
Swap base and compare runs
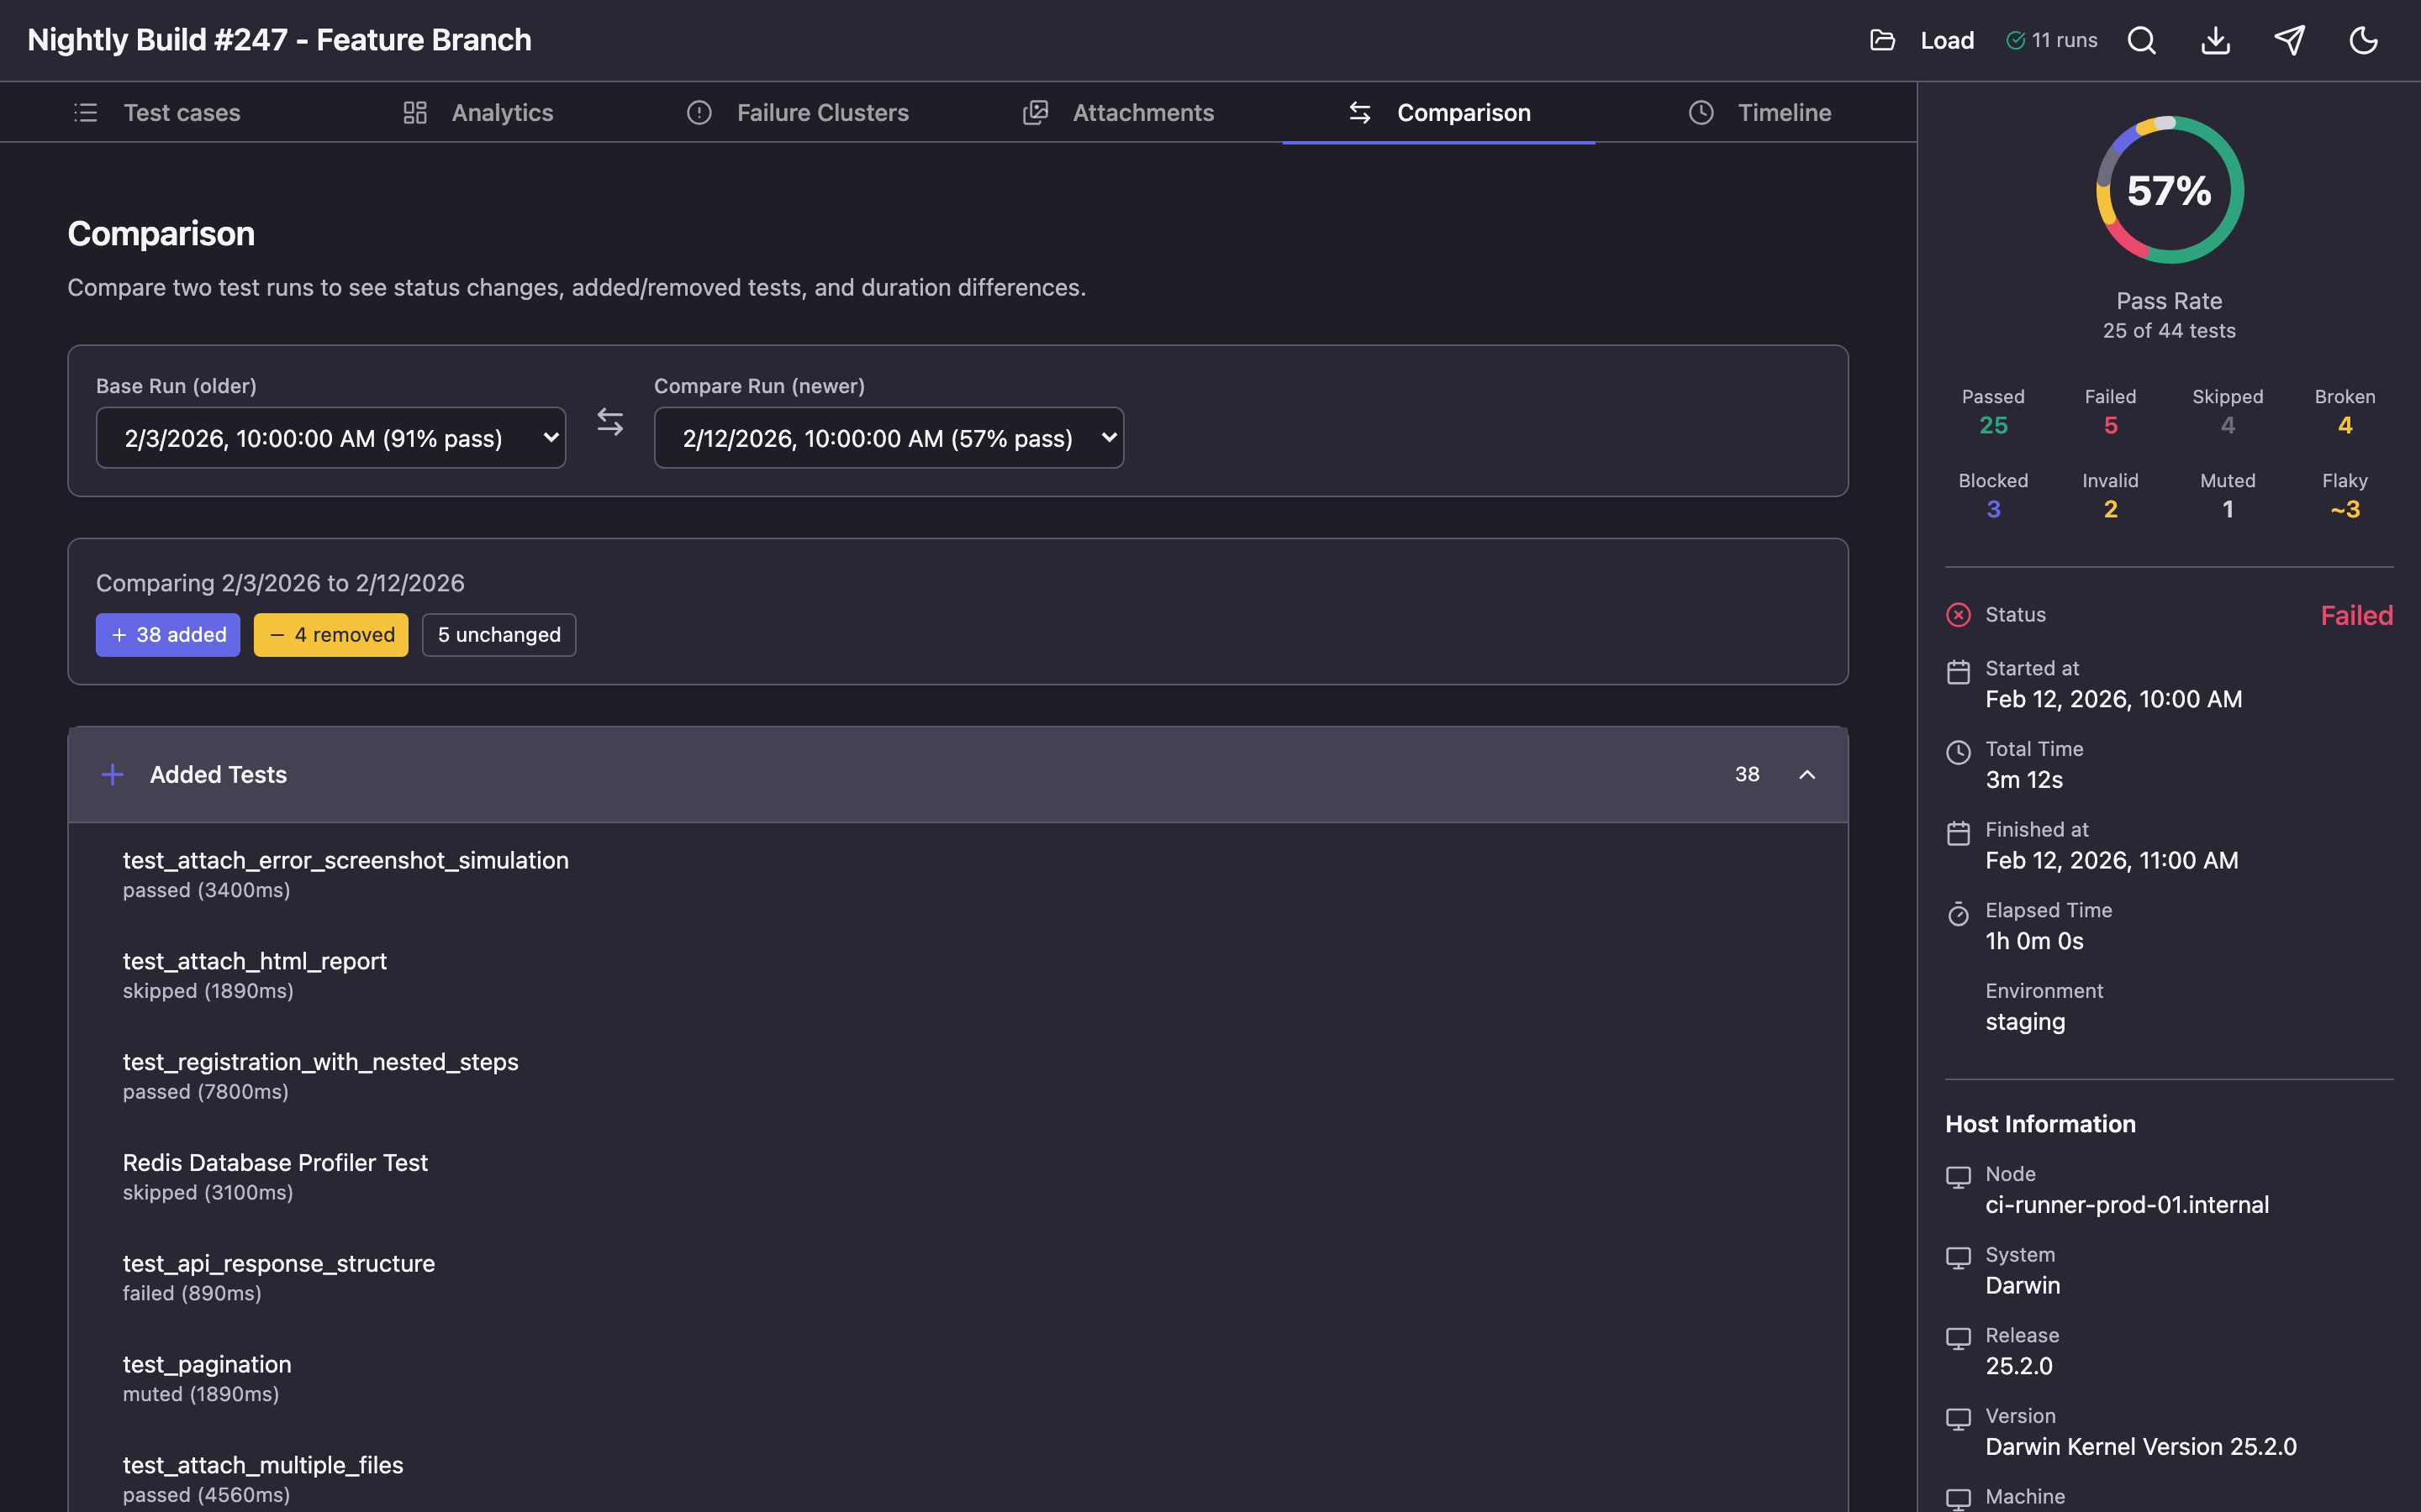point(609,421)
